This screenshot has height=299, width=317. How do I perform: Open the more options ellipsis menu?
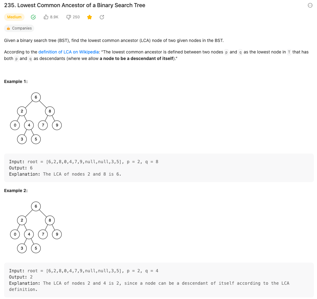[x=310, y=5]
